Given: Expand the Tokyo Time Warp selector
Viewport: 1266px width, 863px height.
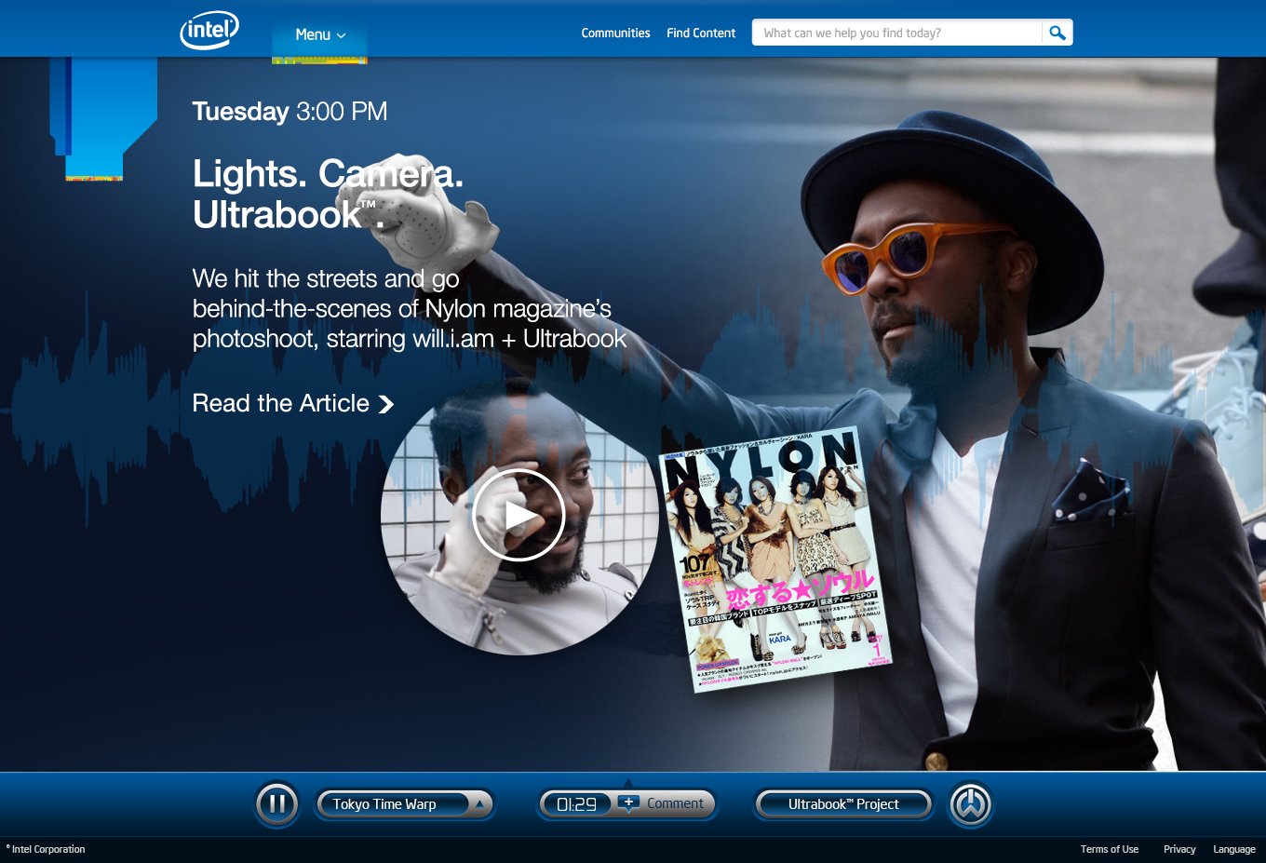Looking at the screenshot, I should click(x=403, y=804).
